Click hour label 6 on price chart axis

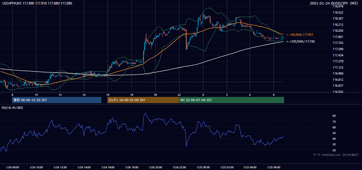[x=274, y=94]
